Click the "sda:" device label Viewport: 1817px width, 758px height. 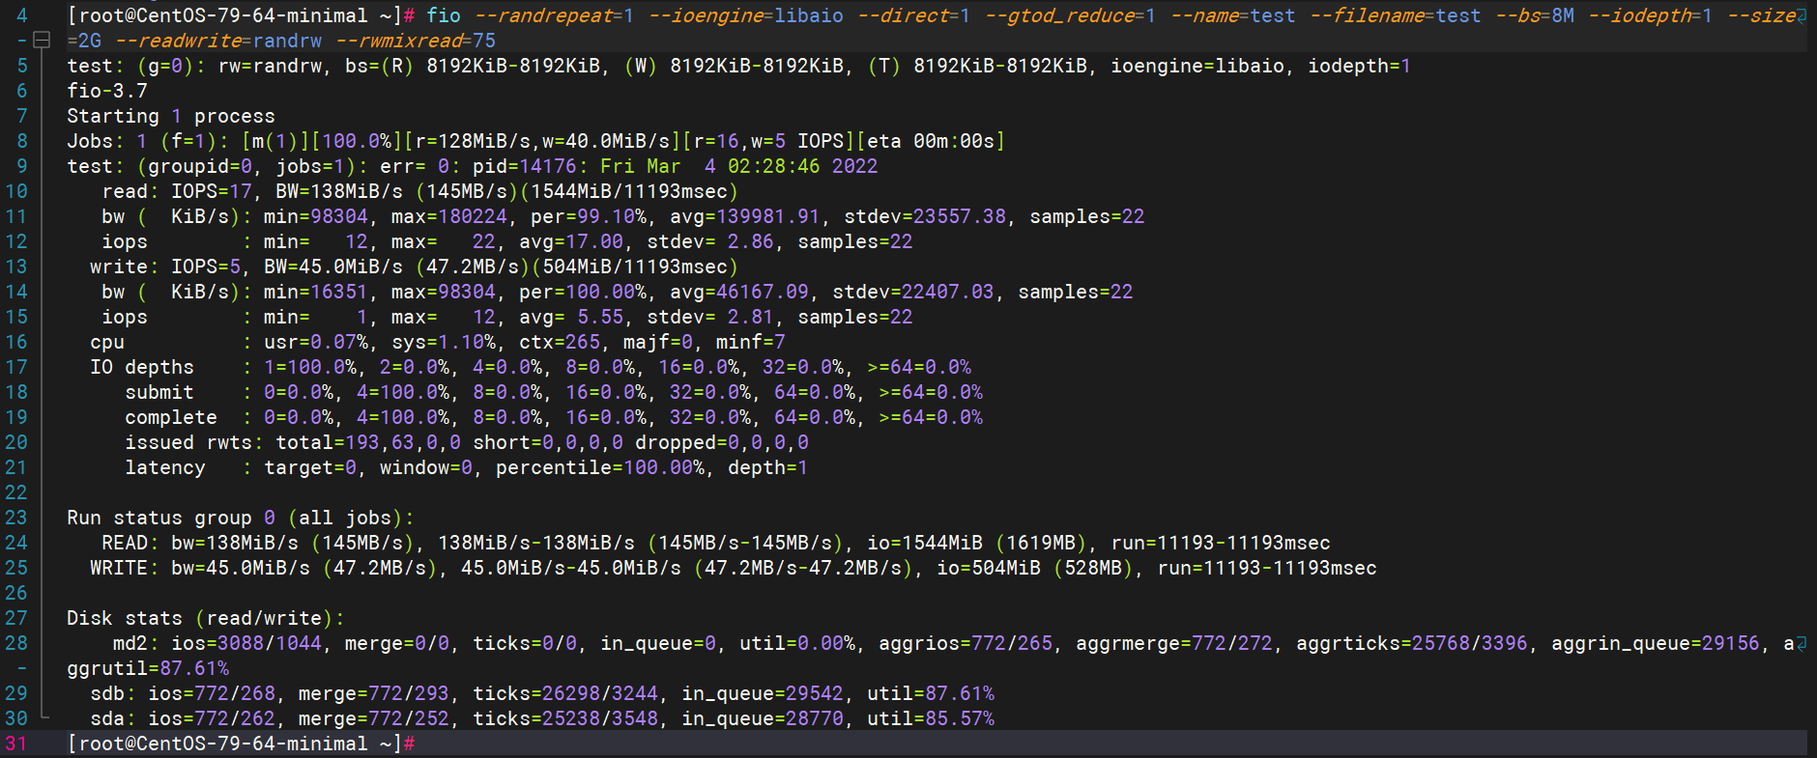coord(113,718)
